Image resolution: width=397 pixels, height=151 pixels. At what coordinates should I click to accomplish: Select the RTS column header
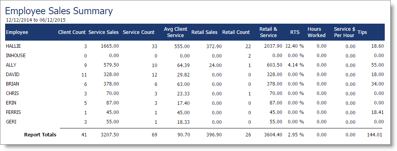click(295, 32)
